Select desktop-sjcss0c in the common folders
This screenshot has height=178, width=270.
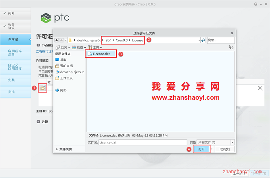coord(70,72)
